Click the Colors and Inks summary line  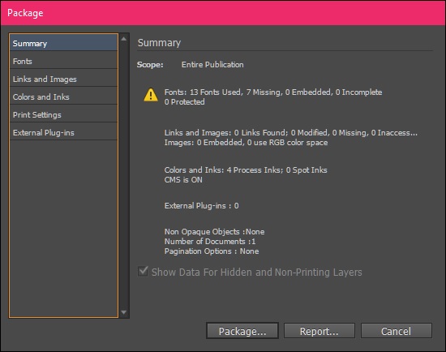tap(246, 170)
